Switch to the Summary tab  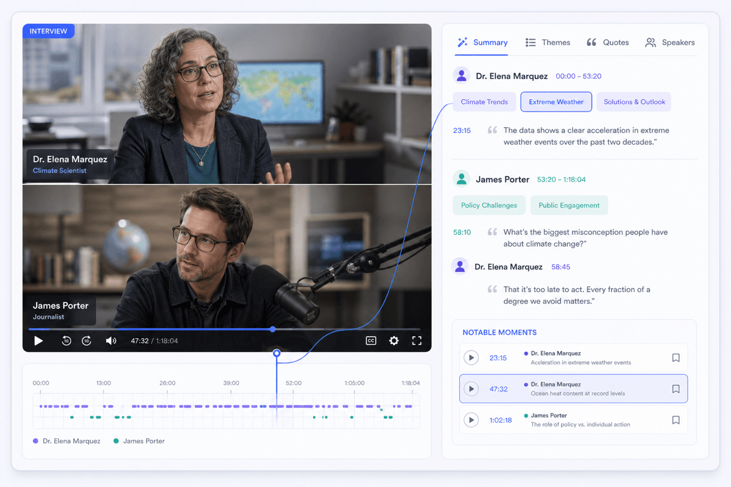pos(482,43)
